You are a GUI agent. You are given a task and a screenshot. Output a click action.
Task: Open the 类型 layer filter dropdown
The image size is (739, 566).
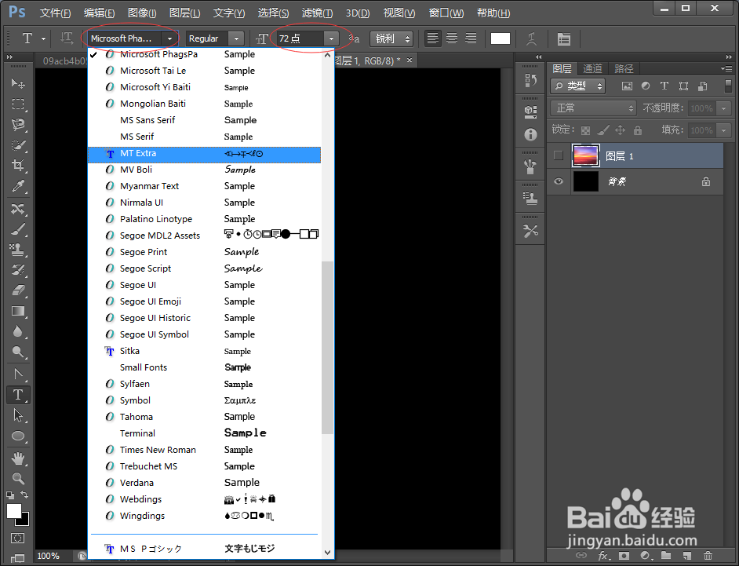[577, 86]
